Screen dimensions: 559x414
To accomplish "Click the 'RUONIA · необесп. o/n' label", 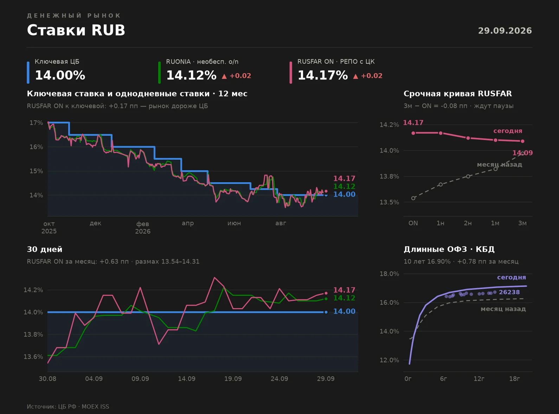I will coord(202,62).
